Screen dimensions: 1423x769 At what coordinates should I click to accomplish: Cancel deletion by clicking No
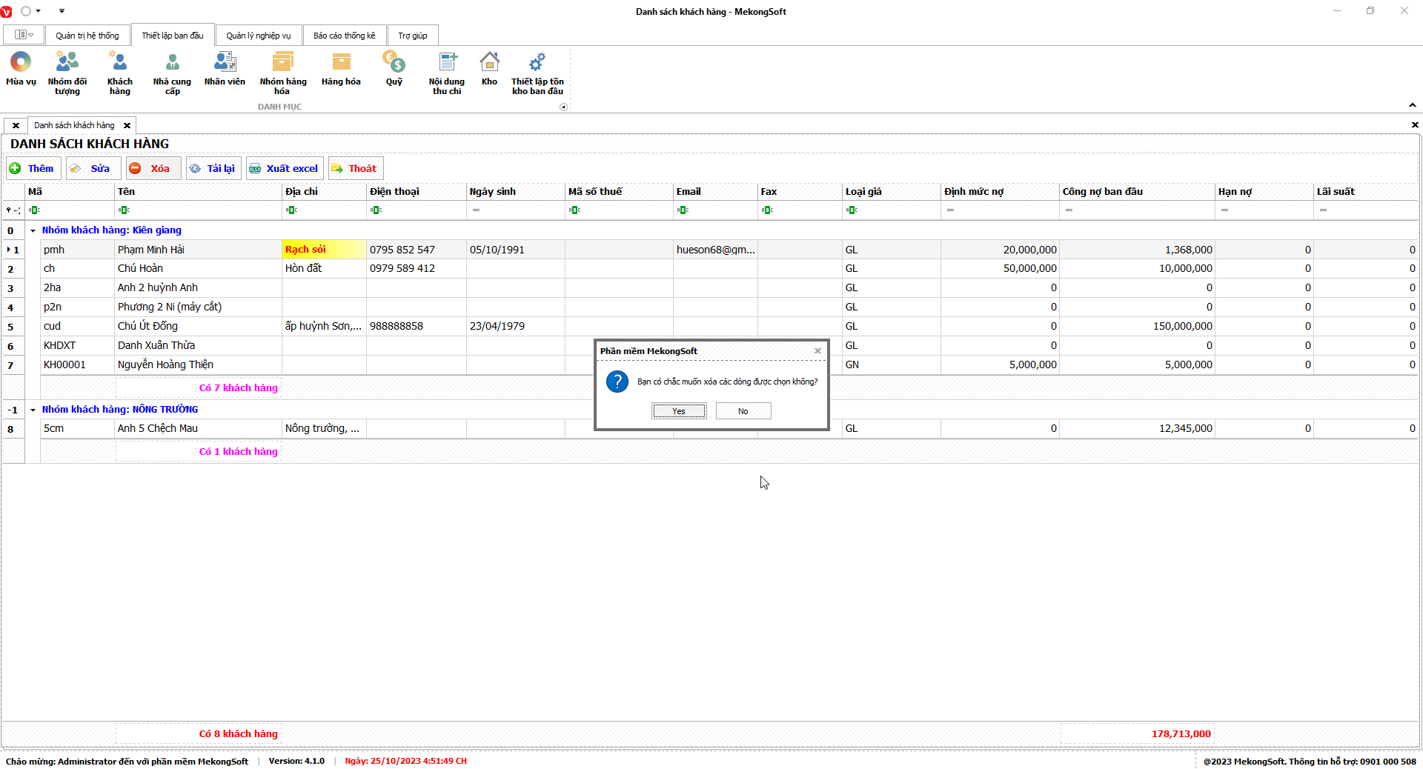click(743, 411)
